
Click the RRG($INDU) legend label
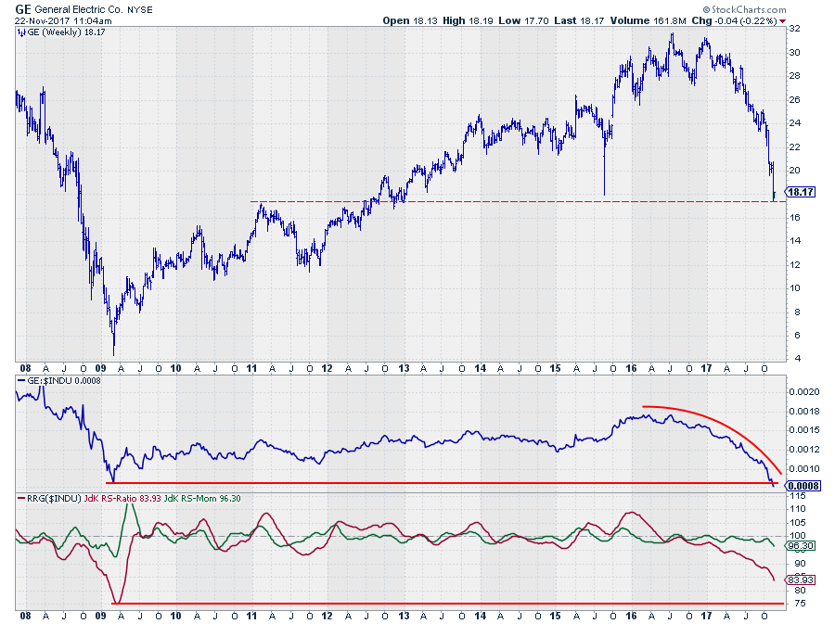click(53, 499)
